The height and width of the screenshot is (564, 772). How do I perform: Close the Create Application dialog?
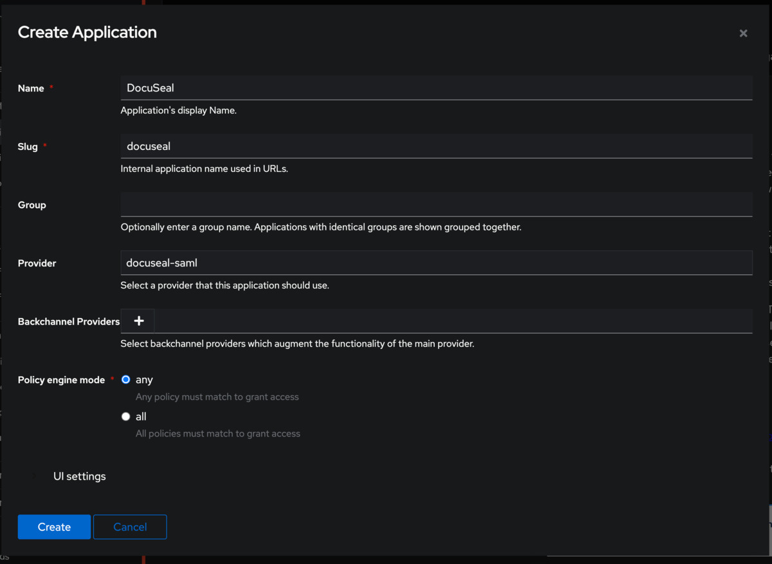(x=743, y=33)
